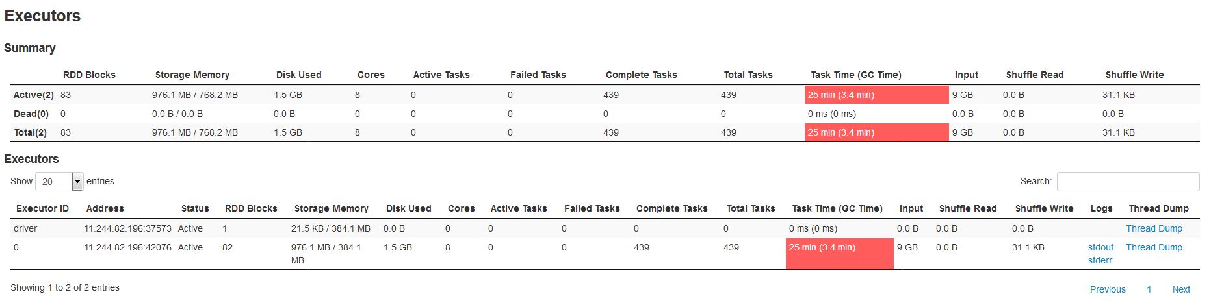This screenshot has width=1211, height=305.
Task: Click the Search input field
Action: pyautogui.click(x=1128, y=182)
